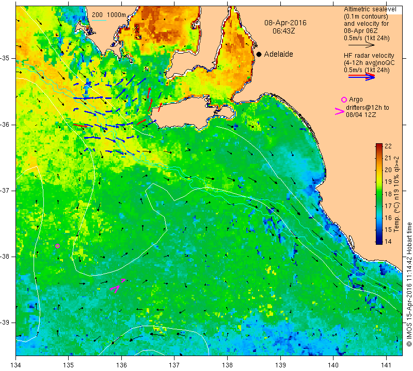Click the latitude axis label -37
413x371 pixels.
pos(5,190)
